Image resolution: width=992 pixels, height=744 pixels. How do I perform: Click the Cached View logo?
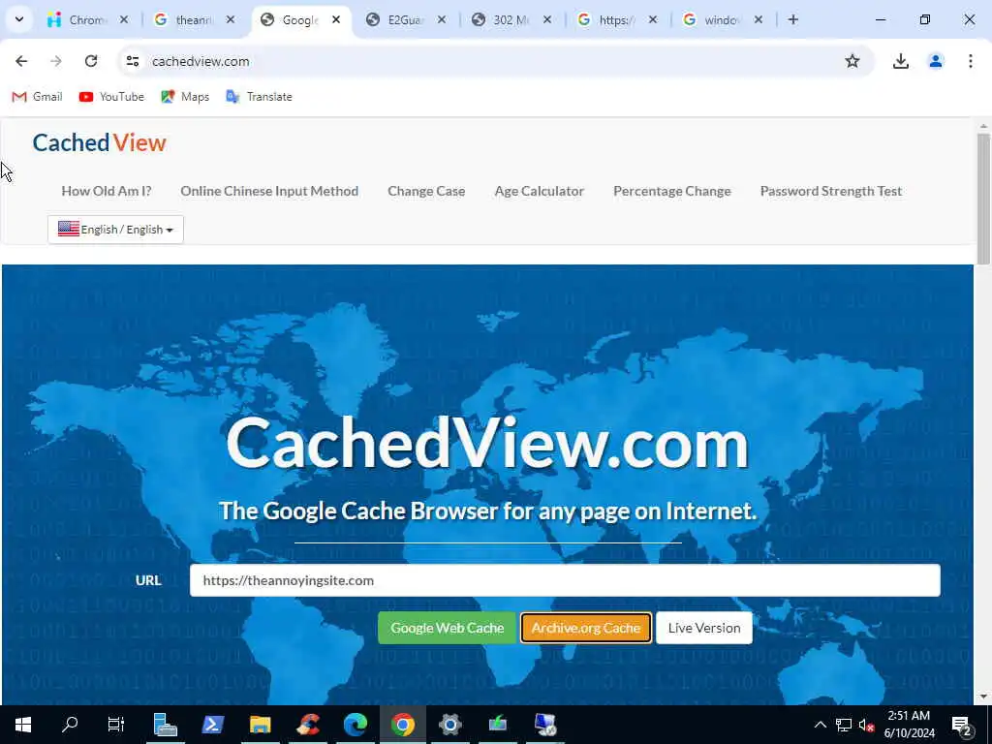click(x=100, y=143)
